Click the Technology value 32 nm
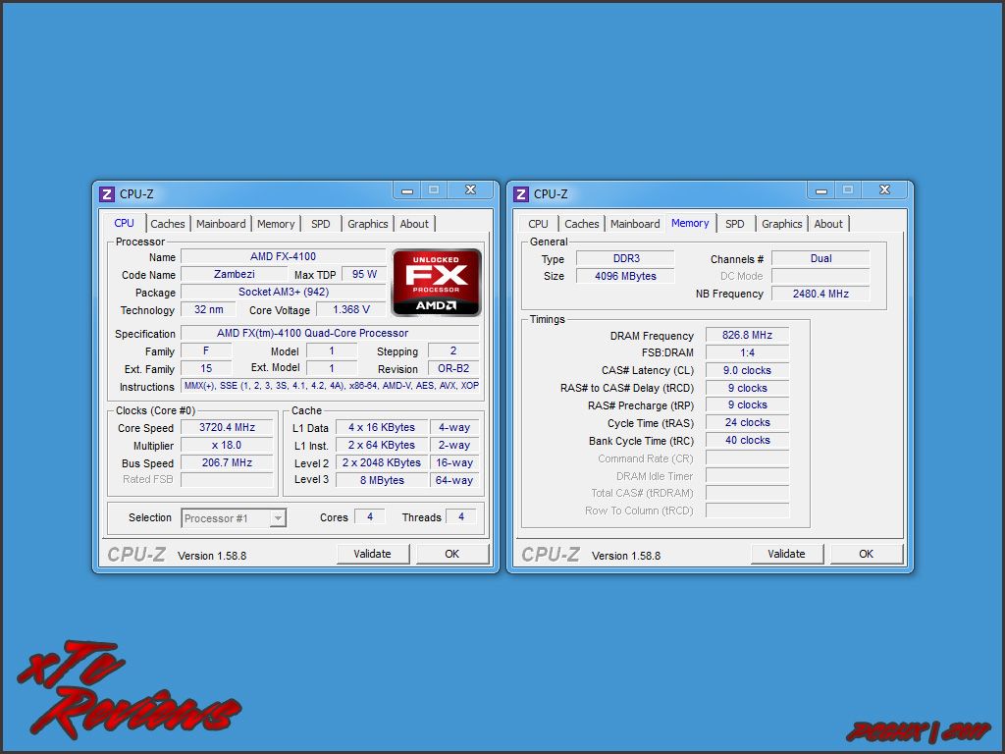Screen dimensions: 1005x754 click(209, 309)
